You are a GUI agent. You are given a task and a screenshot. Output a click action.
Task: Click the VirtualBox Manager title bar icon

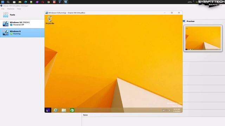[x=1, y=6]
